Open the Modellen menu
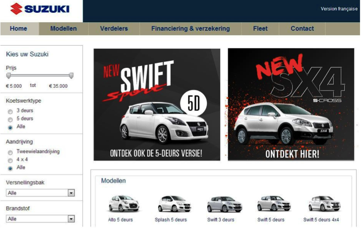This screenshot has height=231, width=362. pyautogui.click(x=63, y=29)
